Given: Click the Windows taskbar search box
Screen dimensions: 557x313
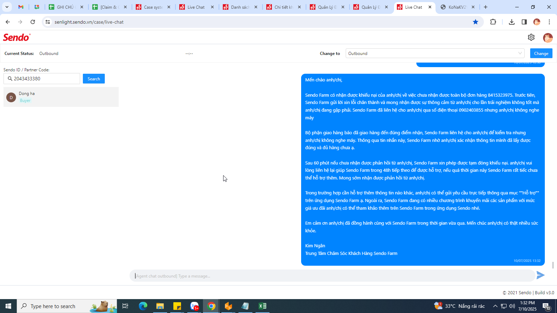Looking at the screenshot, I should tap(67, 306).
